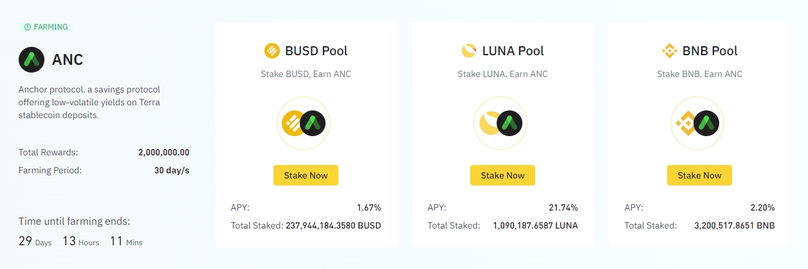Open the BNB Pool title
Screen dimensions: 808x269
(x=710, y=51)
